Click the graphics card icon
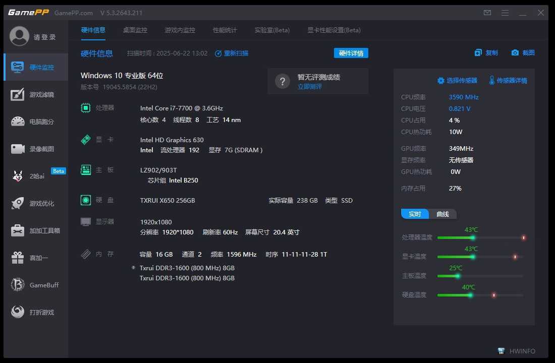The height and width of the screenshot is (363, 555). (x=86, y=140)
